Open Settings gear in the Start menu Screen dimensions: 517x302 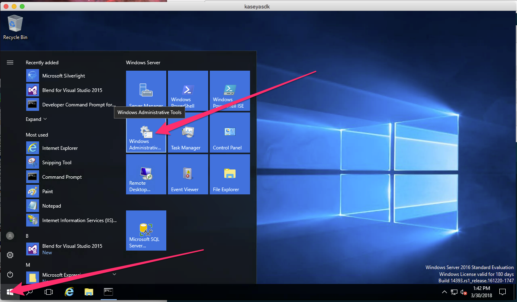[x=10, y=255]
